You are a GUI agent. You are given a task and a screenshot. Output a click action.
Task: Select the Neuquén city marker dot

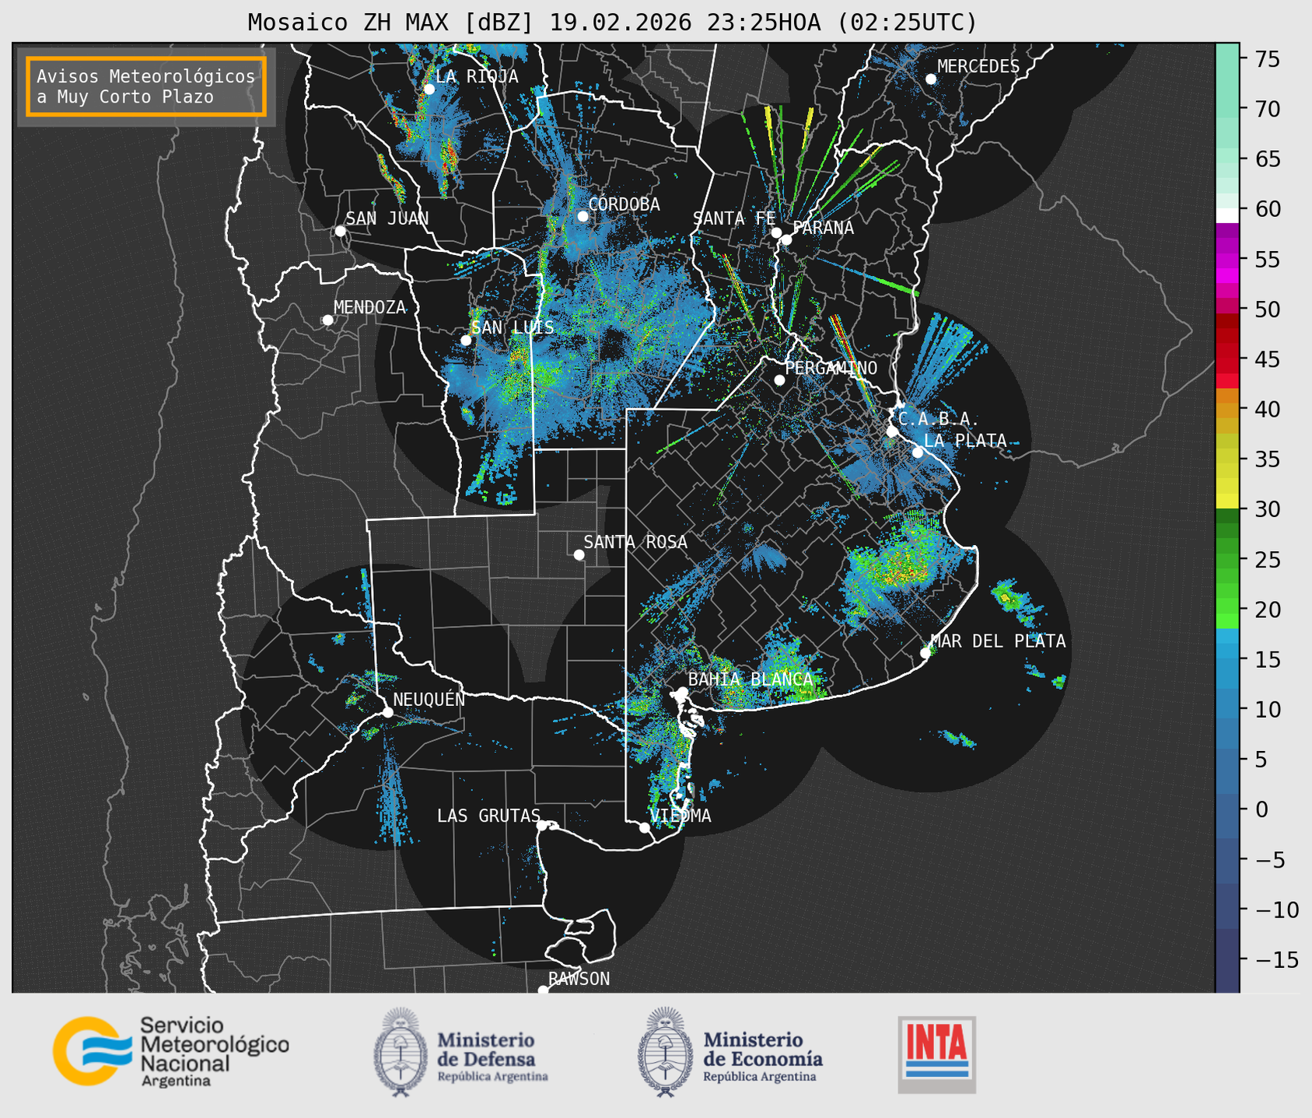tap(387, 712)
